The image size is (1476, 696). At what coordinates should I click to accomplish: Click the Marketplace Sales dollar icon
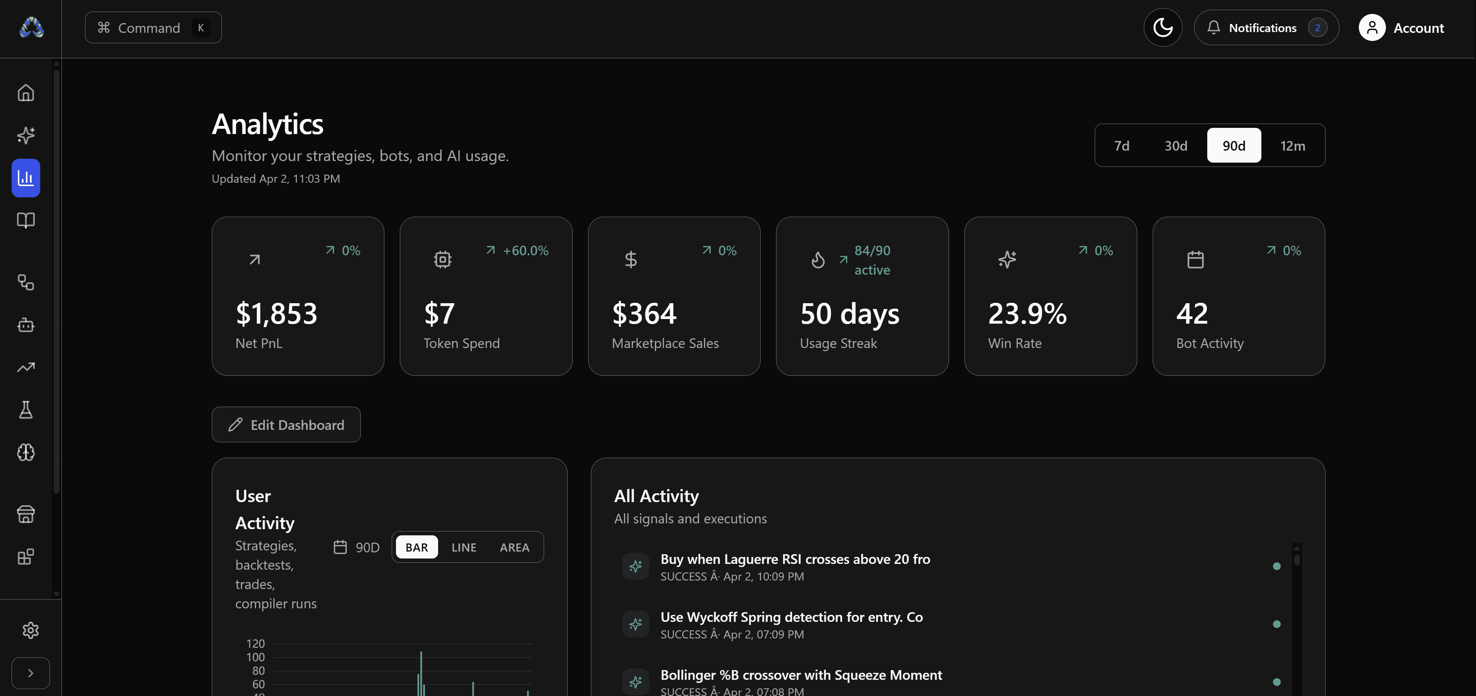630,259
